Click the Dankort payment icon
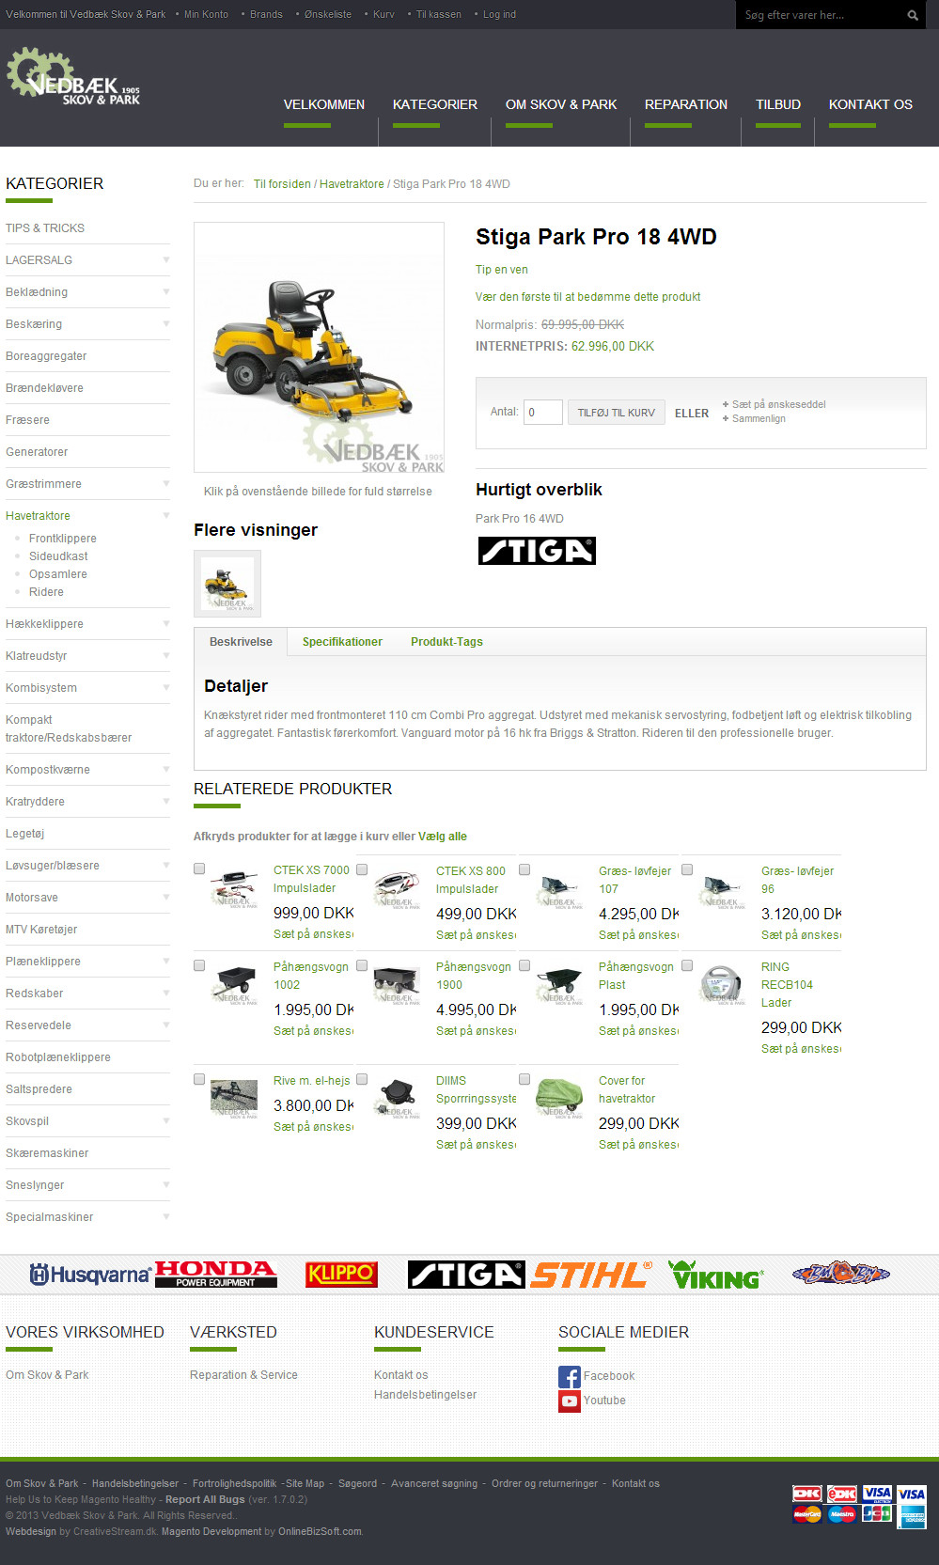This screenshot has width=939, height=1565. pyautogui.click(x=807, y=1494)
